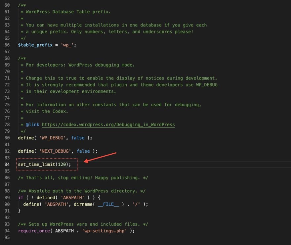
Task: Click the false value on the NEXT_DEBUG line
Action: pyautogui.click(x=83, y=151)
